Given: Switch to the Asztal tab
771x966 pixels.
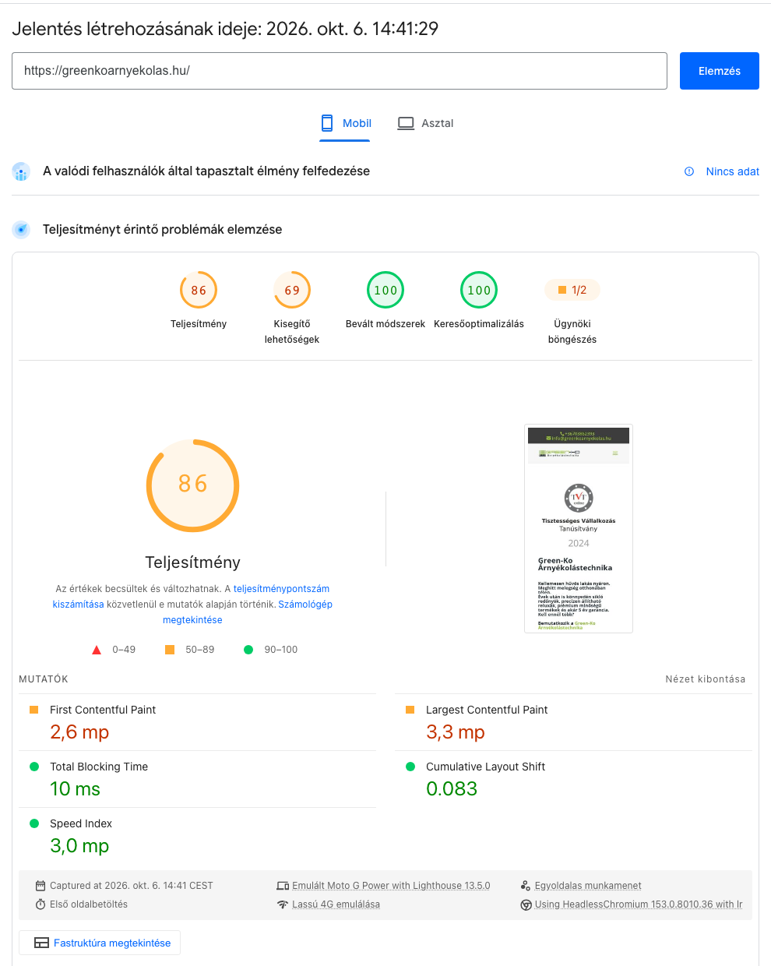Looking at the screenshot, I should coord(425,123).
